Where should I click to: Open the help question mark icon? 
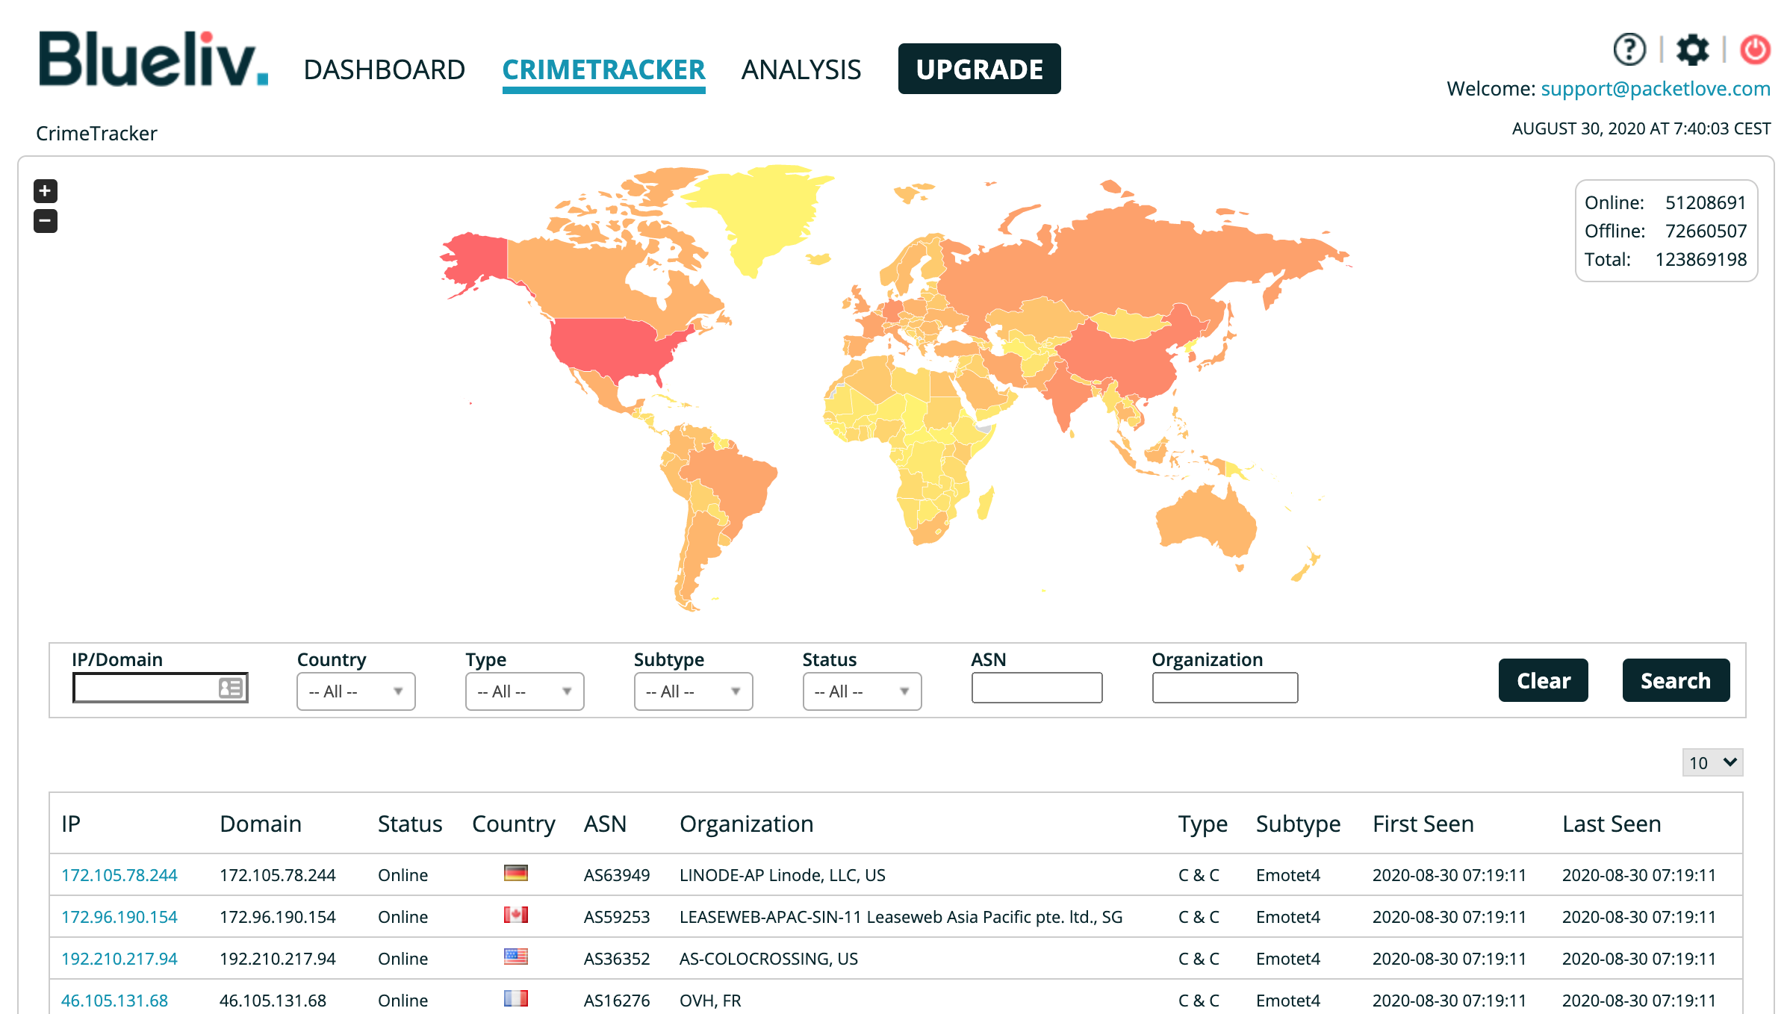(1629, 50)
